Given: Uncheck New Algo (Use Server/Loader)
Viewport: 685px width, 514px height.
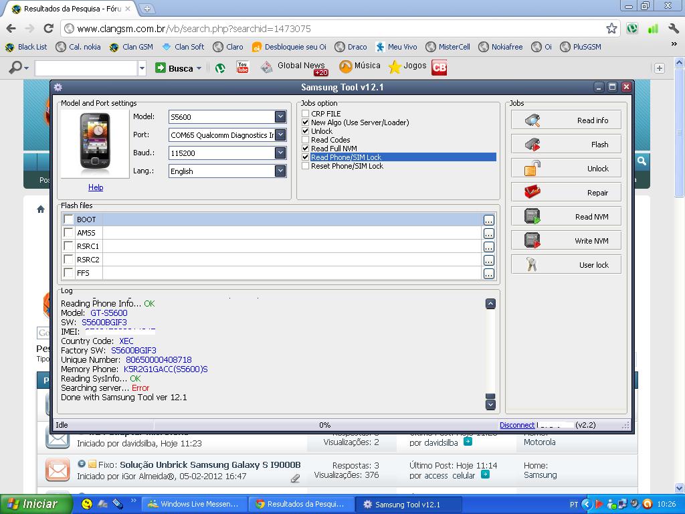Looking at the screenshot, I should [x=305, y=122].
